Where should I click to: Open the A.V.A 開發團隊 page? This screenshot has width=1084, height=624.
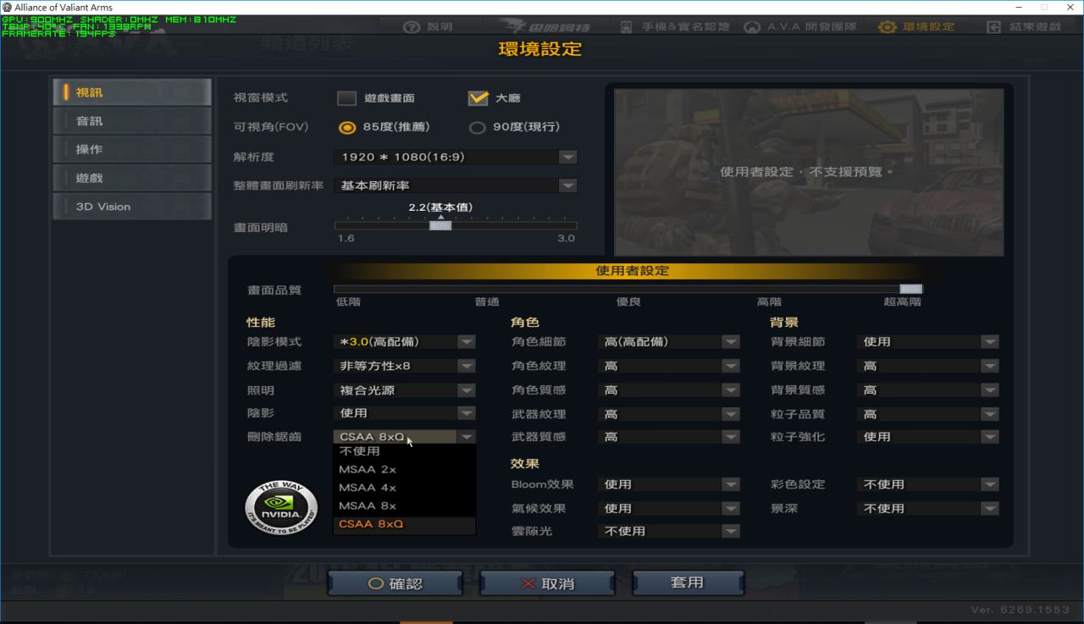pos(800,27)
